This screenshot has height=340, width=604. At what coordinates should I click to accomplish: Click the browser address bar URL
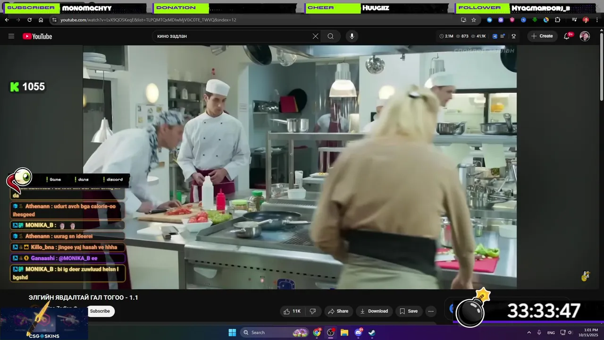(148, 20)
